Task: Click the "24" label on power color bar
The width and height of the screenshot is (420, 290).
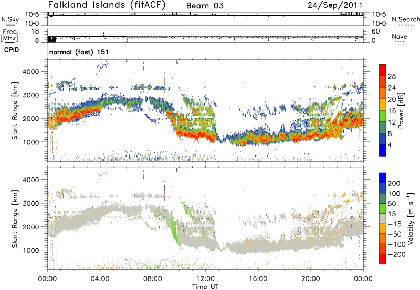Action: [392, 88]
